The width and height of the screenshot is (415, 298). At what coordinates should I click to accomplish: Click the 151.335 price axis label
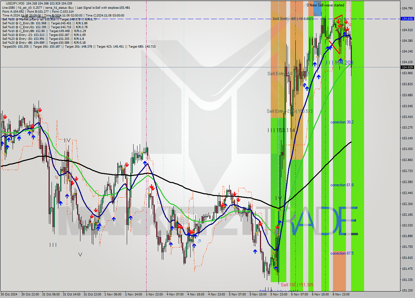pyautogui.click(x=407, y=280)
